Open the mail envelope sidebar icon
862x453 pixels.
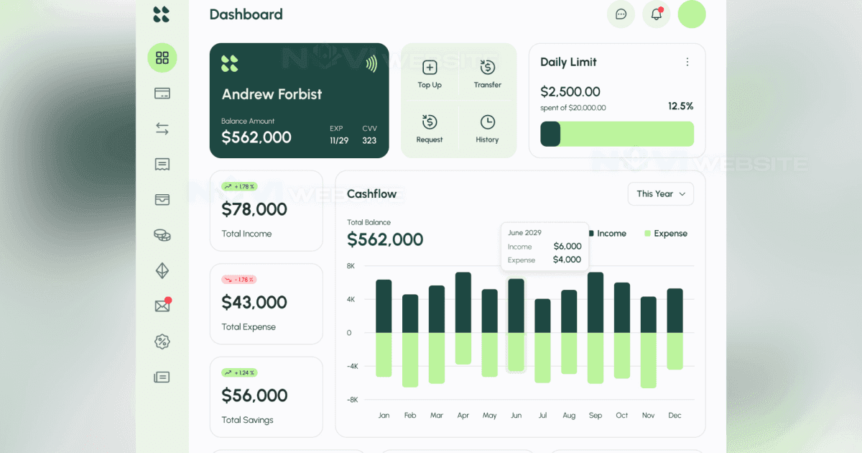point(162,306)
